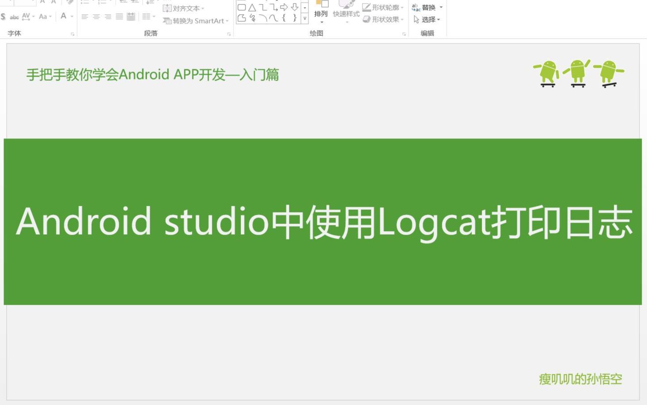647x405 pixels.
Task: Expand the shapes gallery more arrow
Action: coord(304,19)
